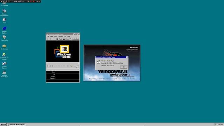Minimize the Windows Media Player window
The image size is (224, 126).
click(74, 34)
